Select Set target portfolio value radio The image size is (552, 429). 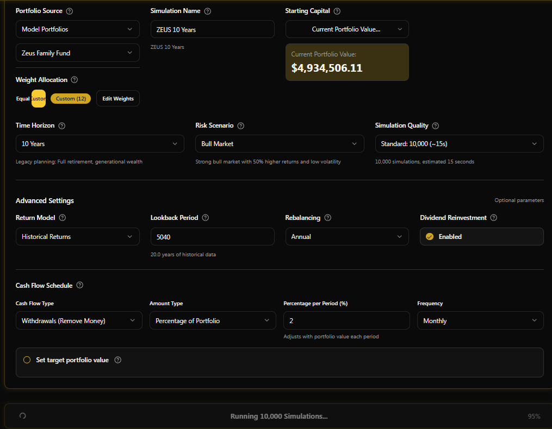coord(27,359)
